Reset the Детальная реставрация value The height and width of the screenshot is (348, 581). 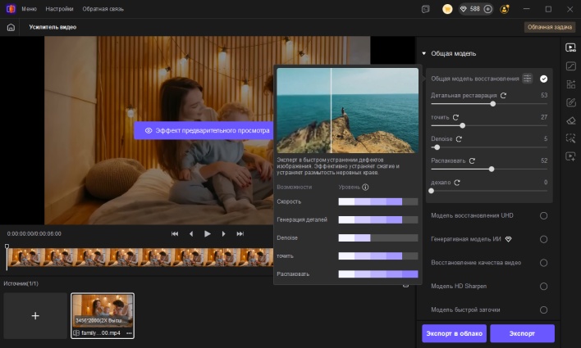tap(503, 95)
